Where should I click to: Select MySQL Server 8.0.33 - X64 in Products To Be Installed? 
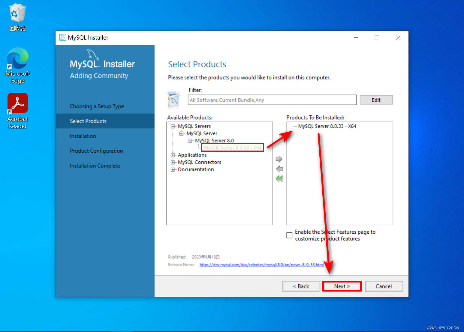327,126
